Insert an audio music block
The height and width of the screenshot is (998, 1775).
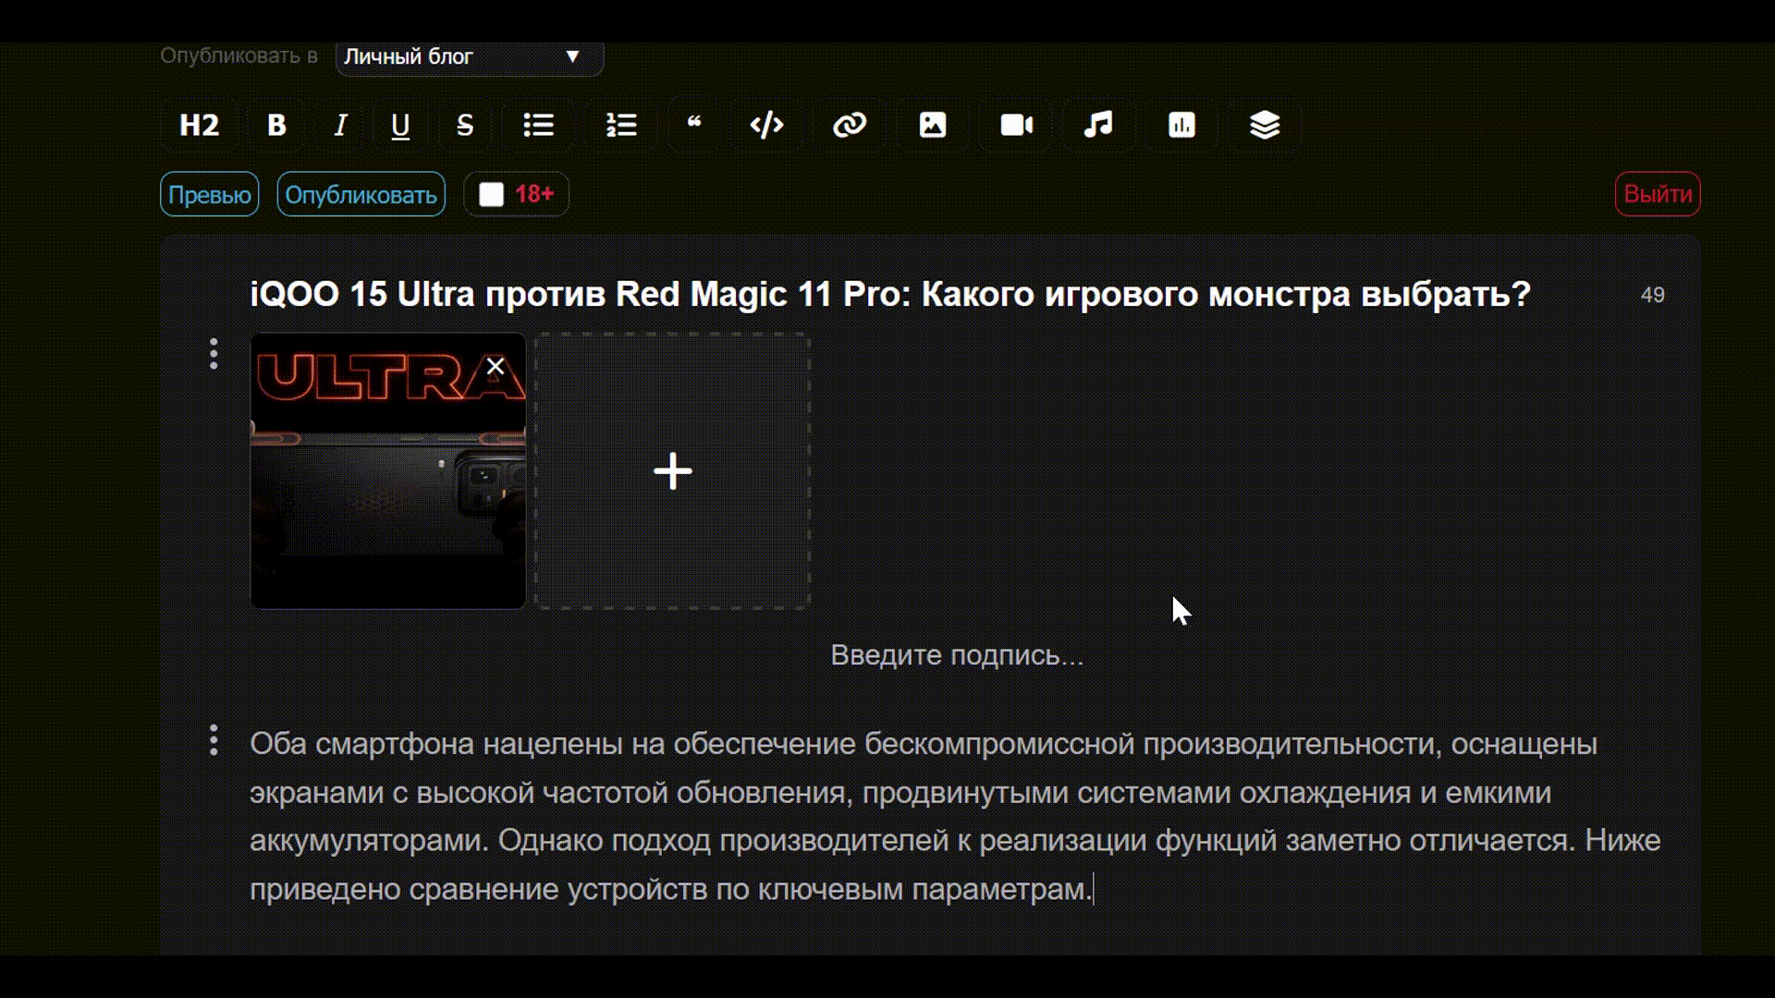[1098, 125]
